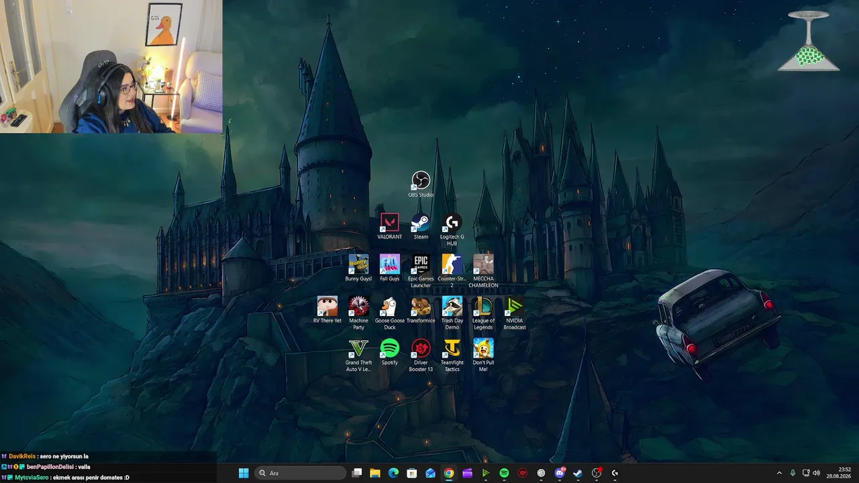Switch to Google Chrome in the taskbar
This screenshot has width=859, height=483.
(449, 473)
